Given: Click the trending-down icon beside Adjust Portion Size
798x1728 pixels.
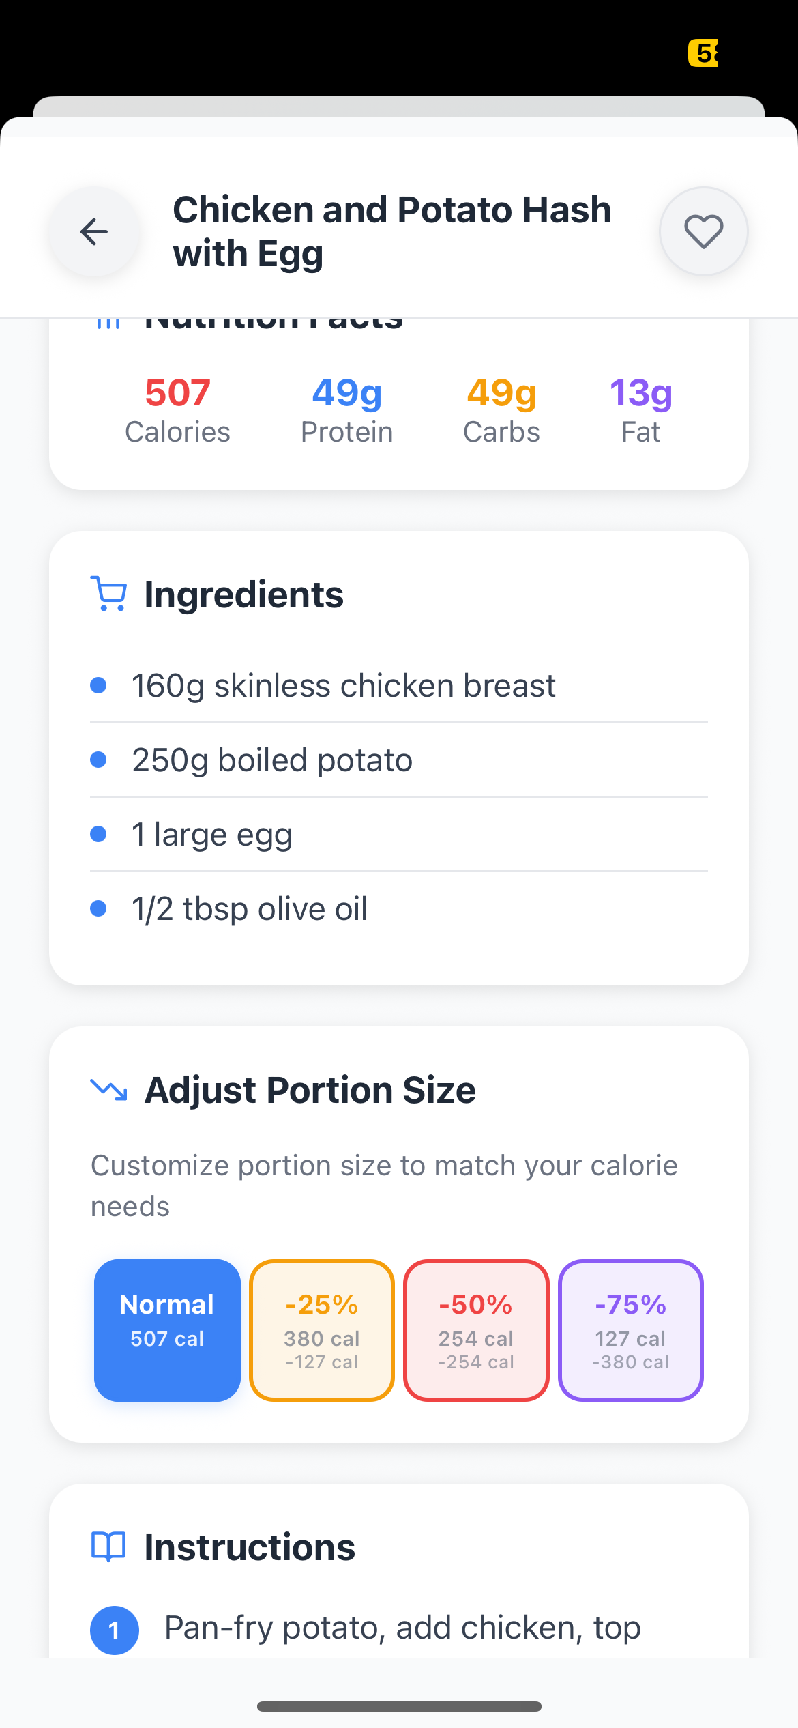Looking at the screenshot, I should [x=108, y=1089].
